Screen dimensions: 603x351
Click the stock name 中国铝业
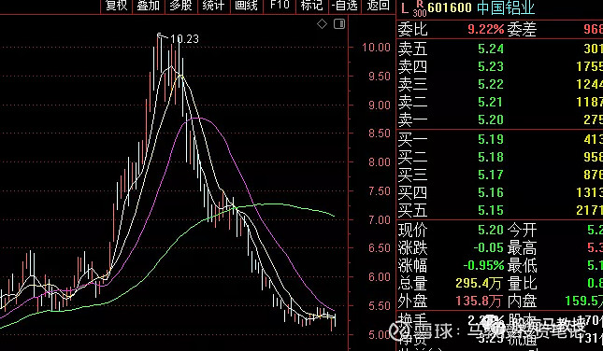click(506, 7)
